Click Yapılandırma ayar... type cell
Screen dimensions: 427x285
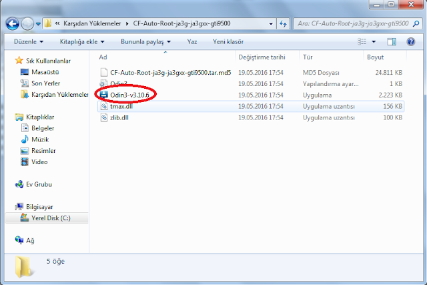pos(331,84)
